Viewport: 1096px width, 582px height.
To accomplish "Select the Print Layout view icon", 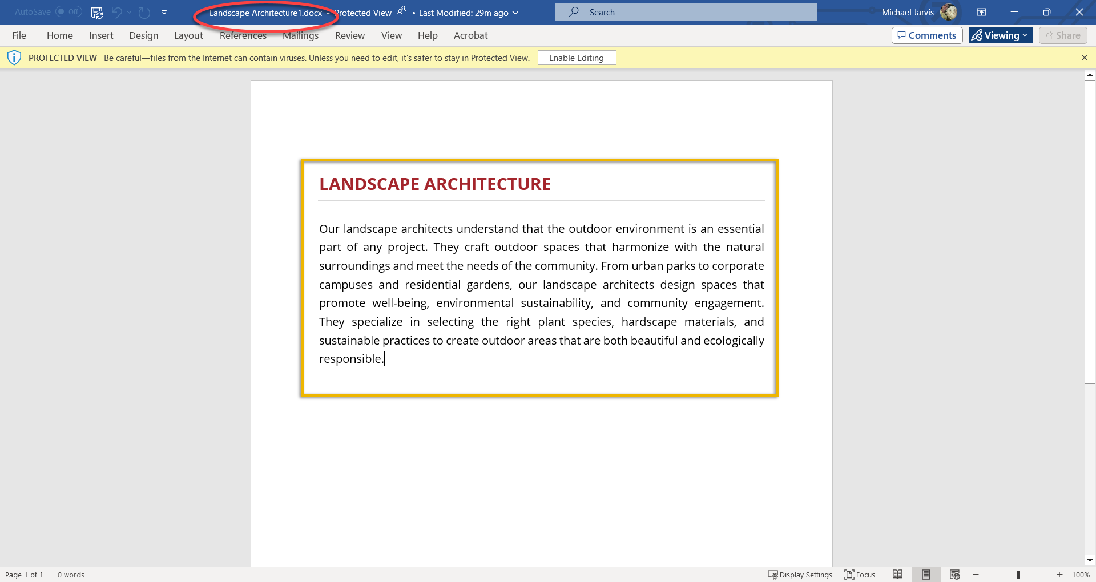I will 926,575.
